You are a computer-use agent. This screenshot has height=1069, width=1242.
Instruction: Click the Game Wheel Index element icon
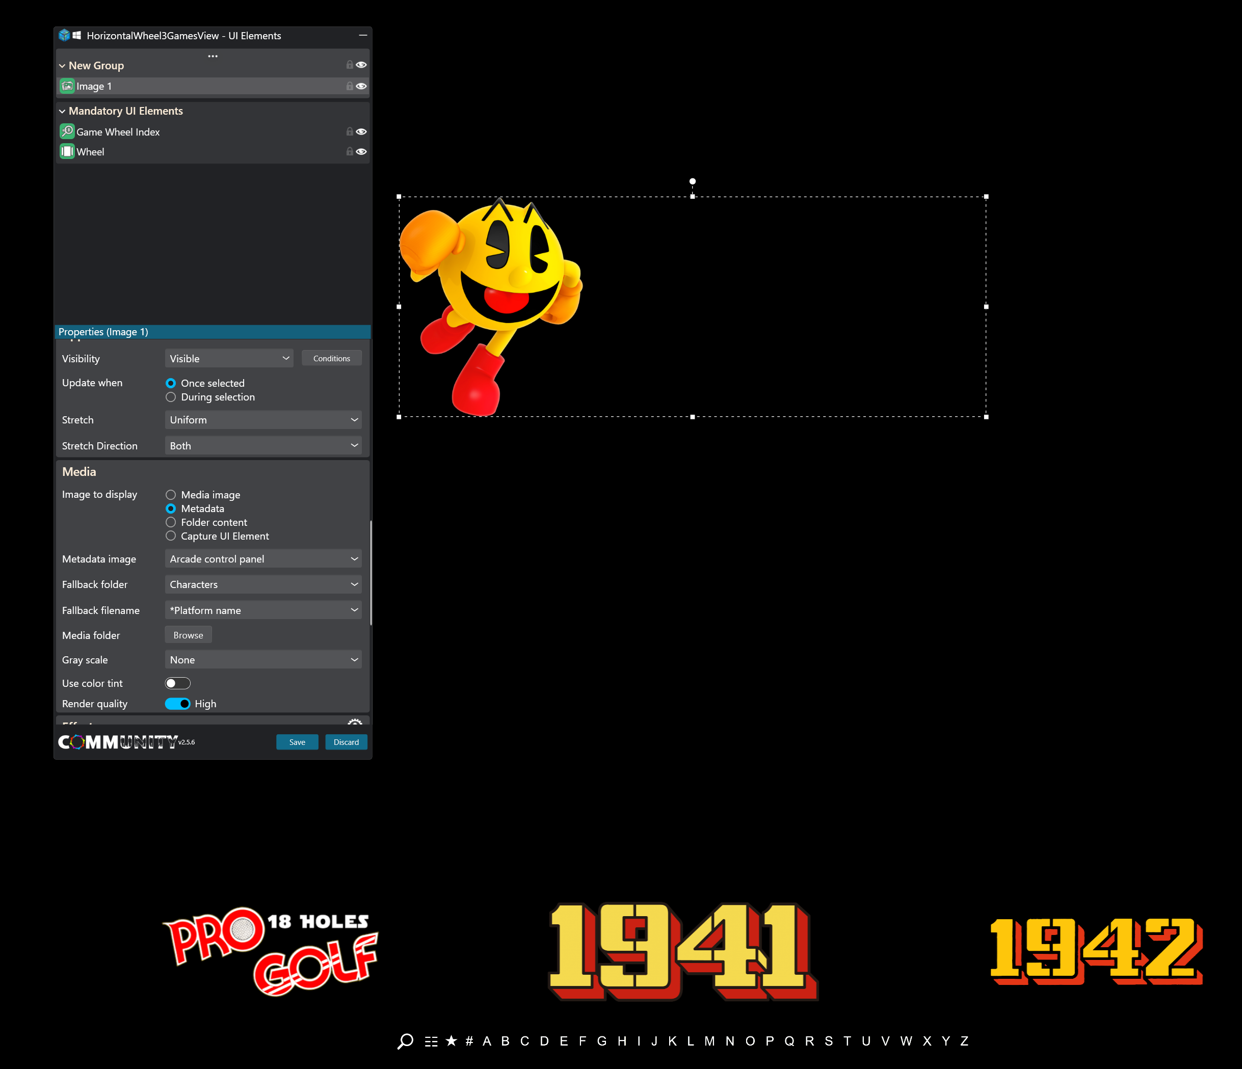67,131
